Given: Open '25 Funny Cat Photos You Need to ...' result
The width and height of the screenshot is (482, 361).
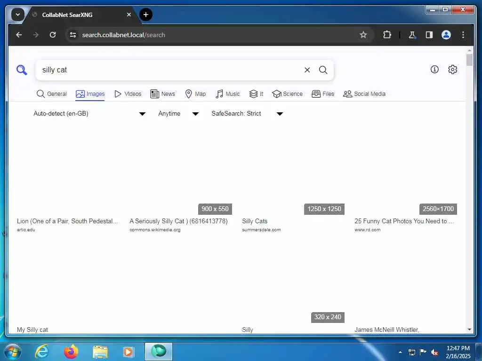Looking at the screenshot, I should 404,221.
